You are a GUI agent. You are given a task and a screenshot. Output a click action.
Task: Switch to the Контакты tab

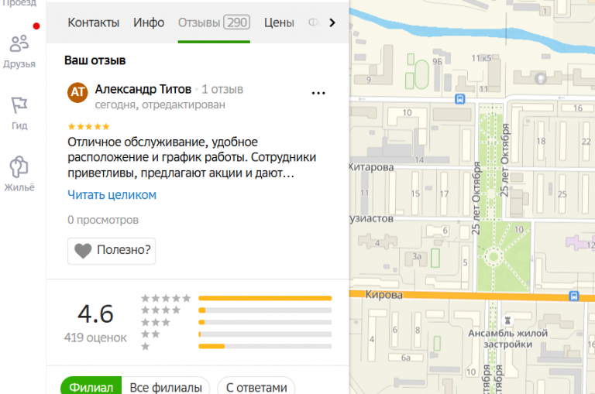[x=93, y=22]
